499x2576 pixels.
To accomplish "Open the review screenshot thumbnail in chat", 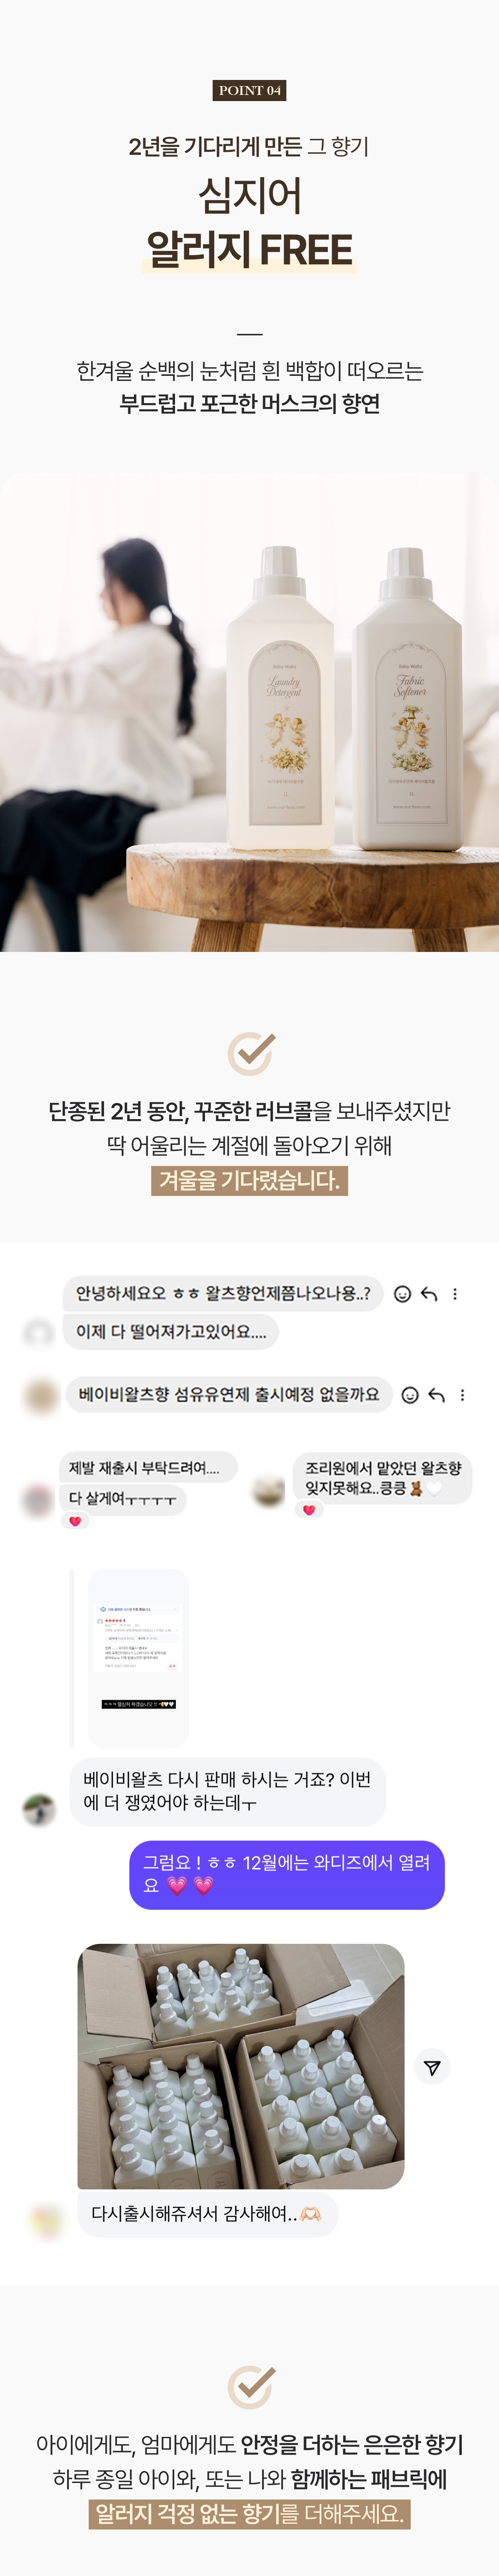I will 138,1658.
